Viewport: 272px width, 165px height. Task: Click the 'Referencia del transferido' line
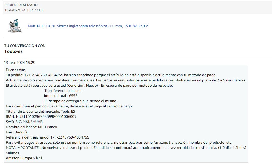tap(48, 137)
